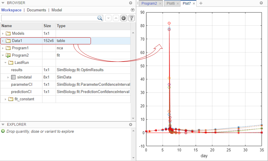Click the move-up arrow button
This screenshot has height=161, width=268.
[116, 18]
